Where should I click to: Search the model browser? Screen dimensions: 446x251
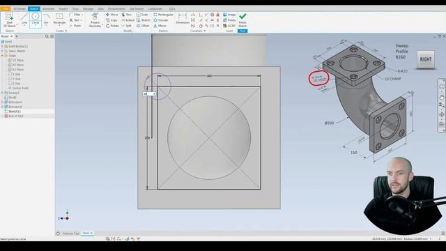[47, 36]
